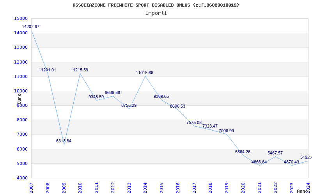
Task: Select the 4870.43 data label
Action: coord(291,162)
